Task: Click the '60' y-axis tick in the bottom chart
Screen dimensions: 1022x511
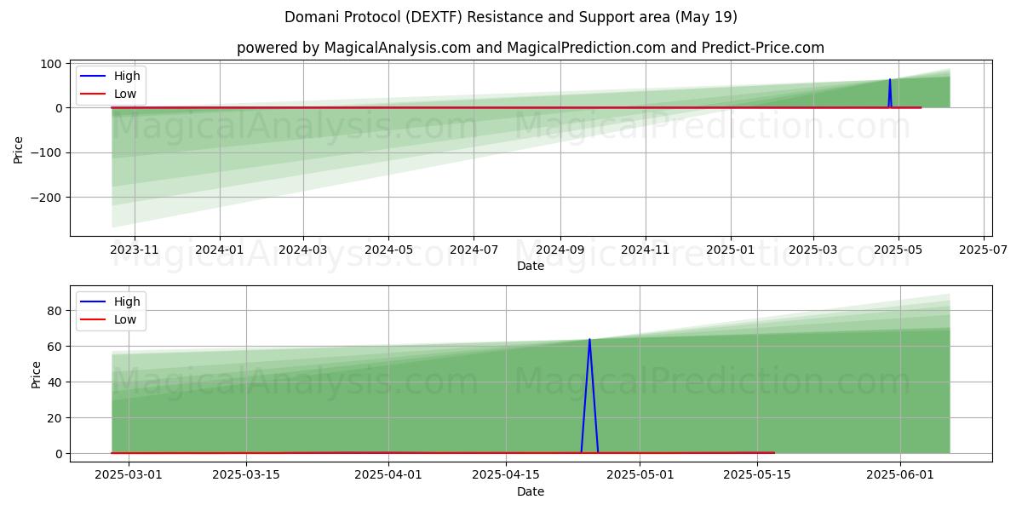Action: [x=56, y=347]
